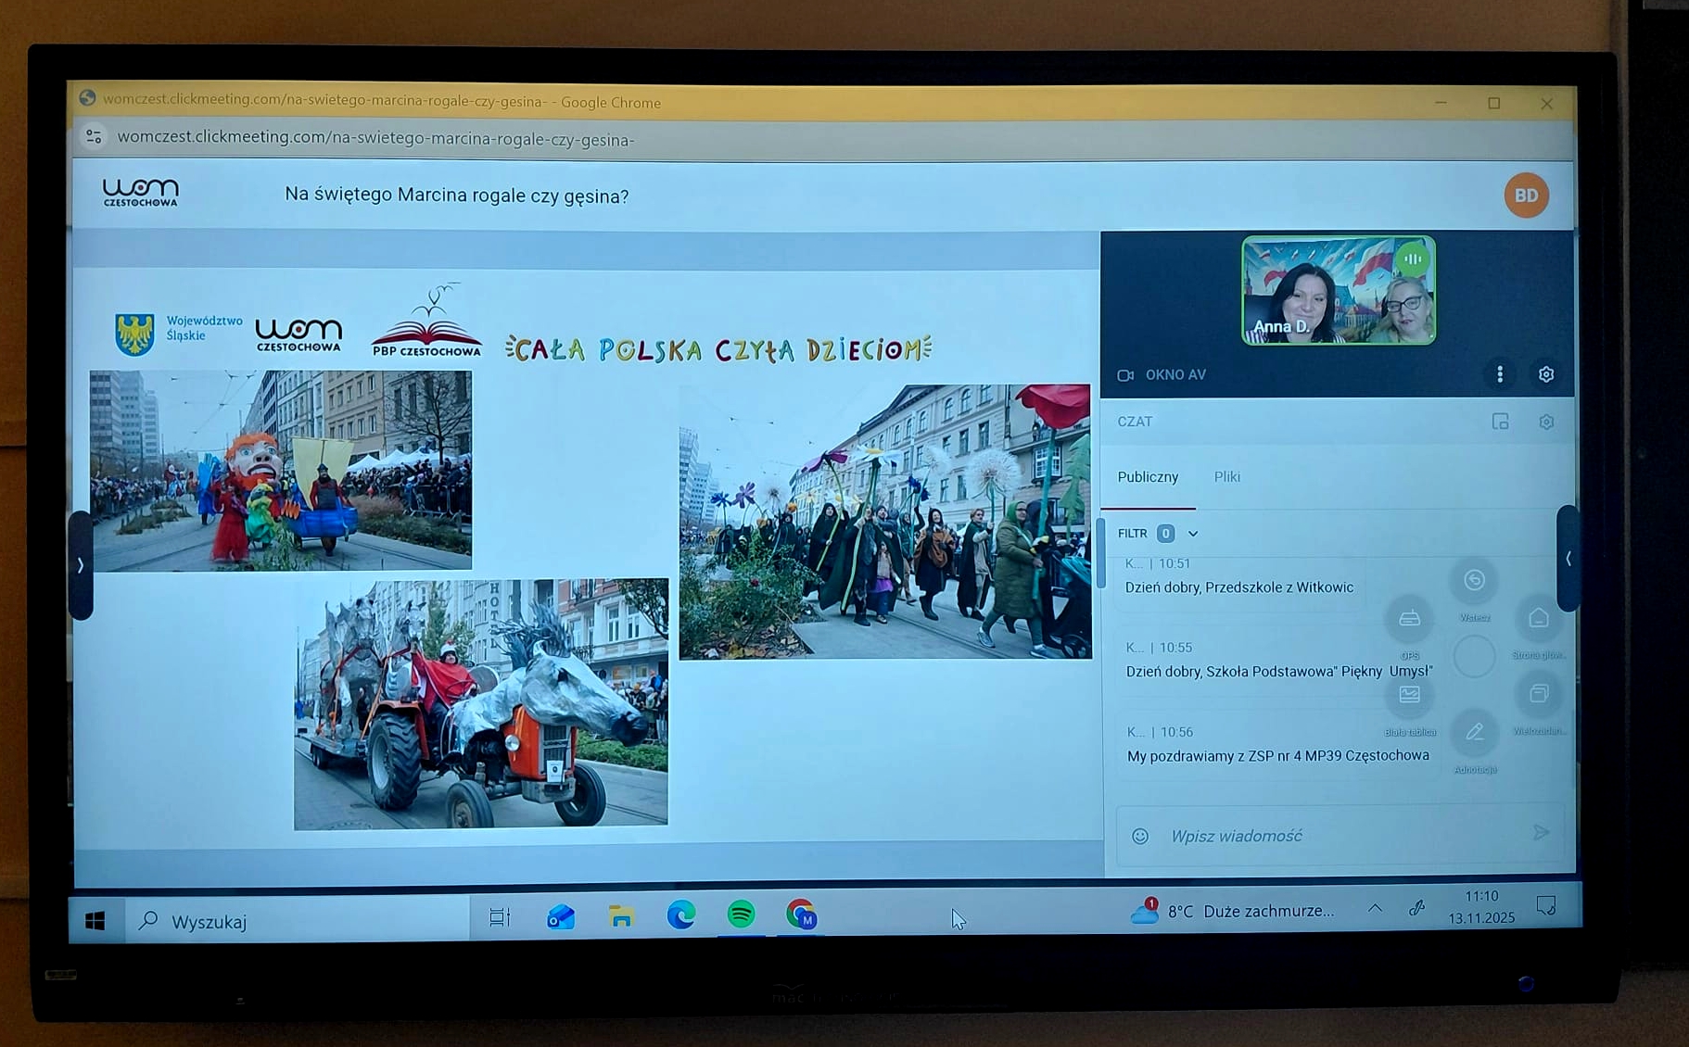The height and width of the screenshot is (1047, 1689).
Task: Open the AV window three-dot menu
Action: pyautogui.click(x=1500, y=374)
